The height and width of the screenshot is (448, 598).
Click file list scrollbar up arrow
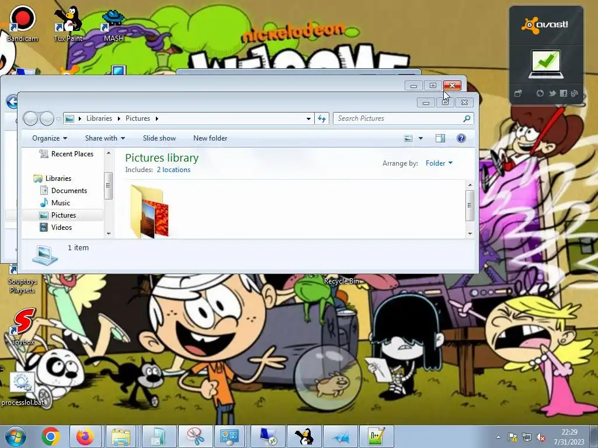470,185
